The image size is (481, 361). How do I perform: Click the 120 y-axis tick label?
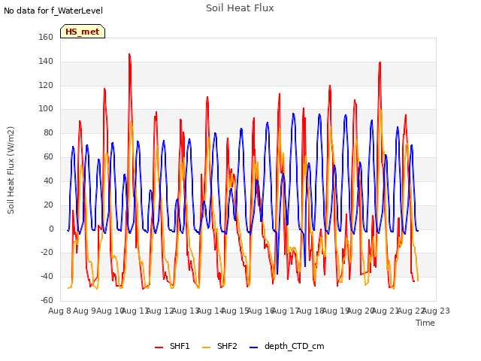pos(46,85)
